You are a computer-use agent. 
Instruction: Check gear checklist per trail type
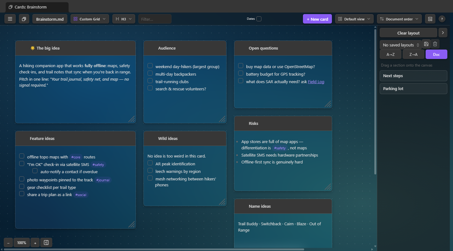click(x=22, y=186)
